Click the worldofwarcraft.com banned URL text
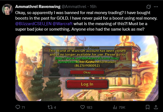The width and height of the screenshot is (163, 112). pos(87,60)
